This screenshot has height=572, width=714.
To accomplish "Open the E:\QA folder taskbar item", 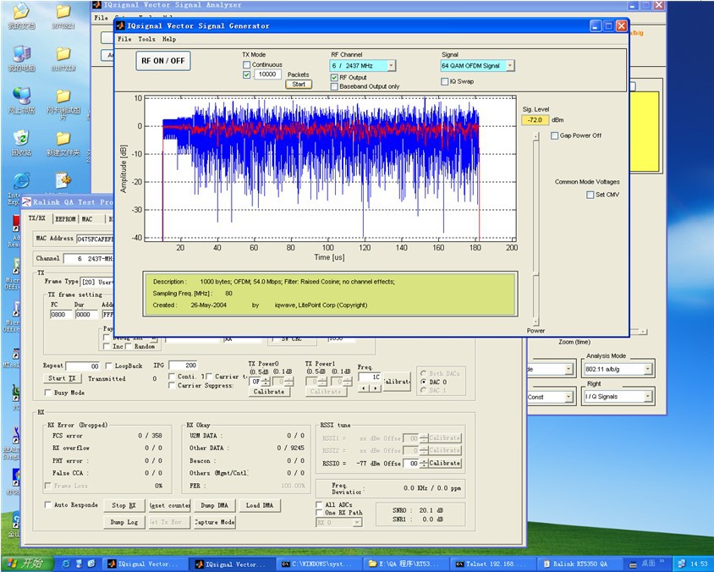I will point(405,564).
